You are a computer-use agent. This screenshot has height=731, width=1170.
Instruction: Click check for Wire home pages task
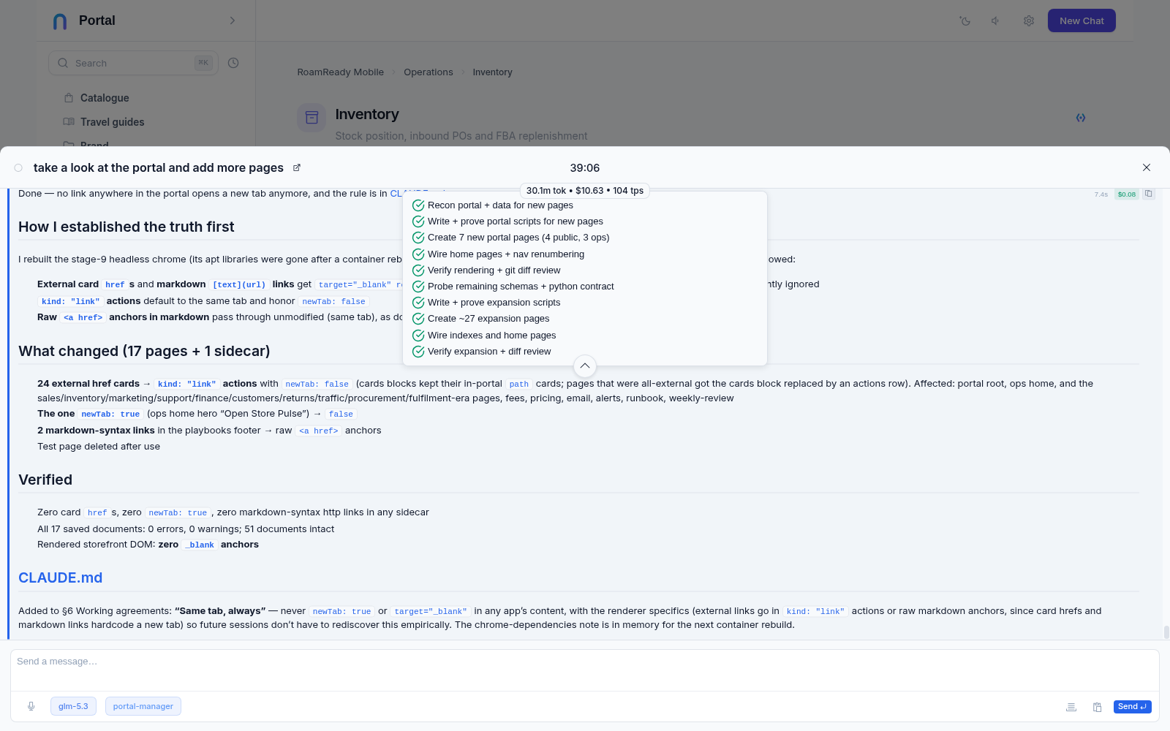[x=418, y=254]
